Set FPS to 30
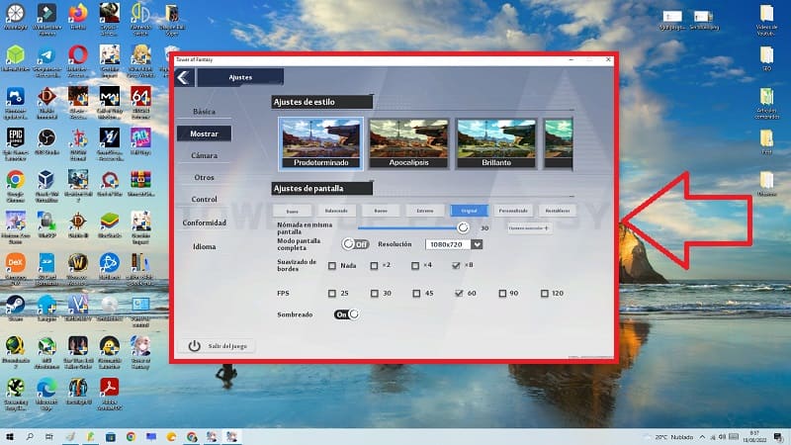The height and width of the screenshot is (445, 791). (375, 293)
